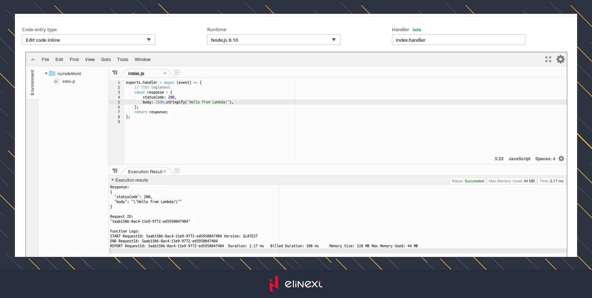
Task: Open the Code entry type dropdown
Action: tap(88, 40)
